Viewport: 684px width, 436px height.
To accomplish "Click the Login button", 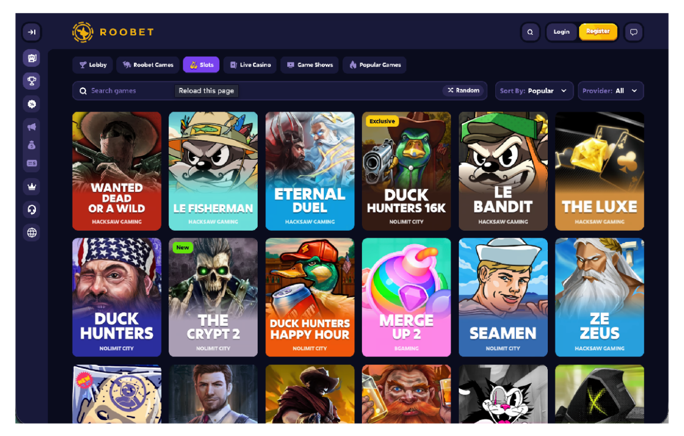I will pyautogui.click(x=561, y=32).
